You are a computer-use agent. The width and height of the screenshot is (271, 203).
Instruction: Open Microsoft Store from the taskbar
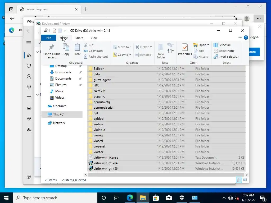(156, 198)
